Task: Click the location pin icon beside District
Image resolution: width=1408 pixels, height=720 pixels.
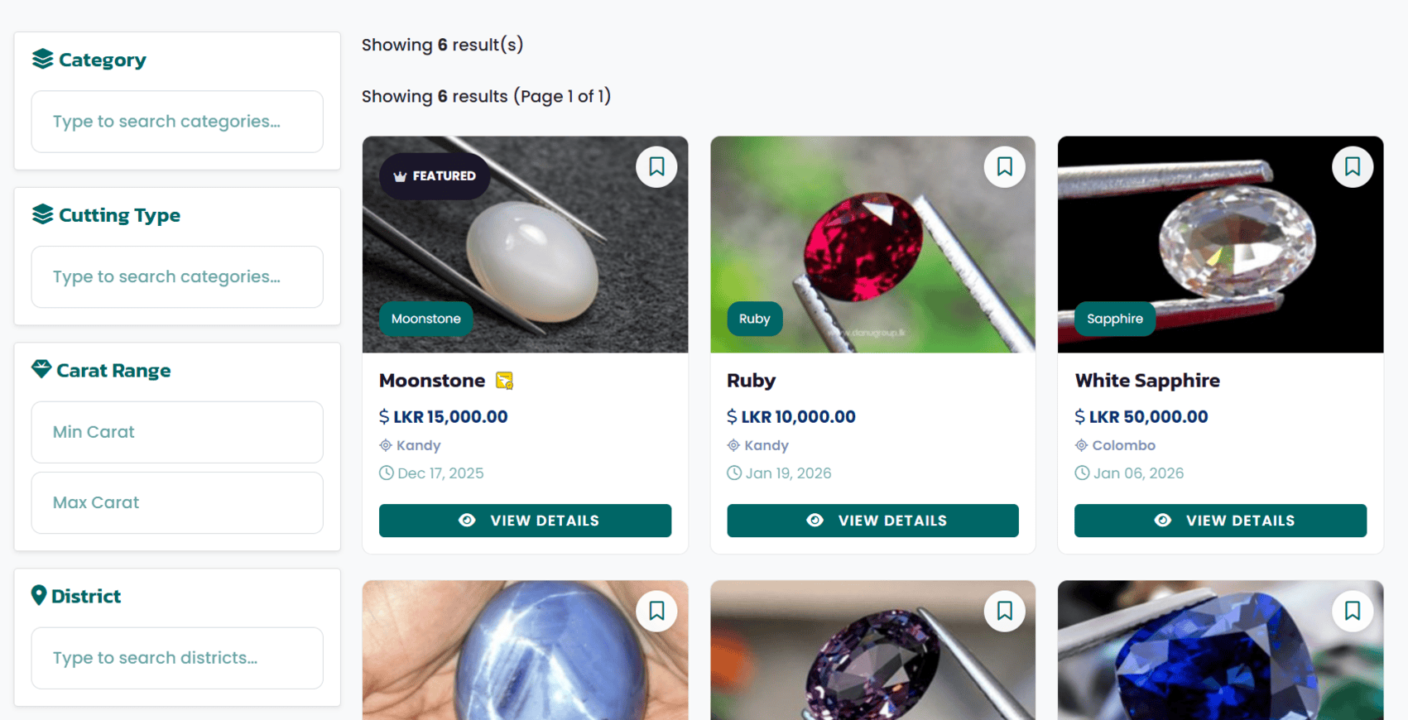Action: [38, 595]
